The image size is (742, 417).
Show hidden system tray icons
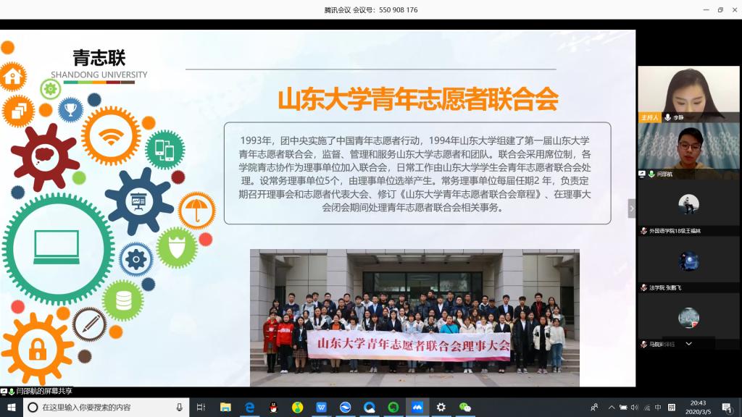tap(612, 408)
